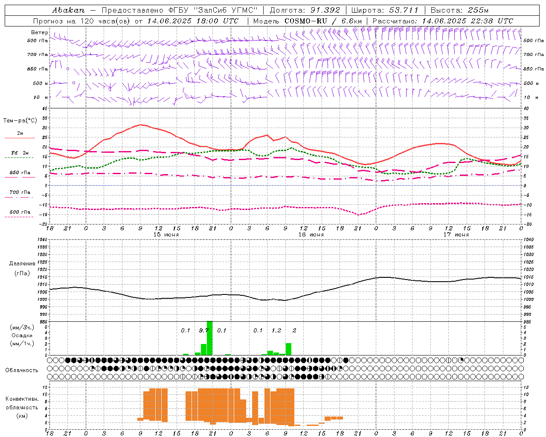Select the elevation text Высота: 255м
The width and height of the screenshot is (546, 437).
tap(459, 10)
